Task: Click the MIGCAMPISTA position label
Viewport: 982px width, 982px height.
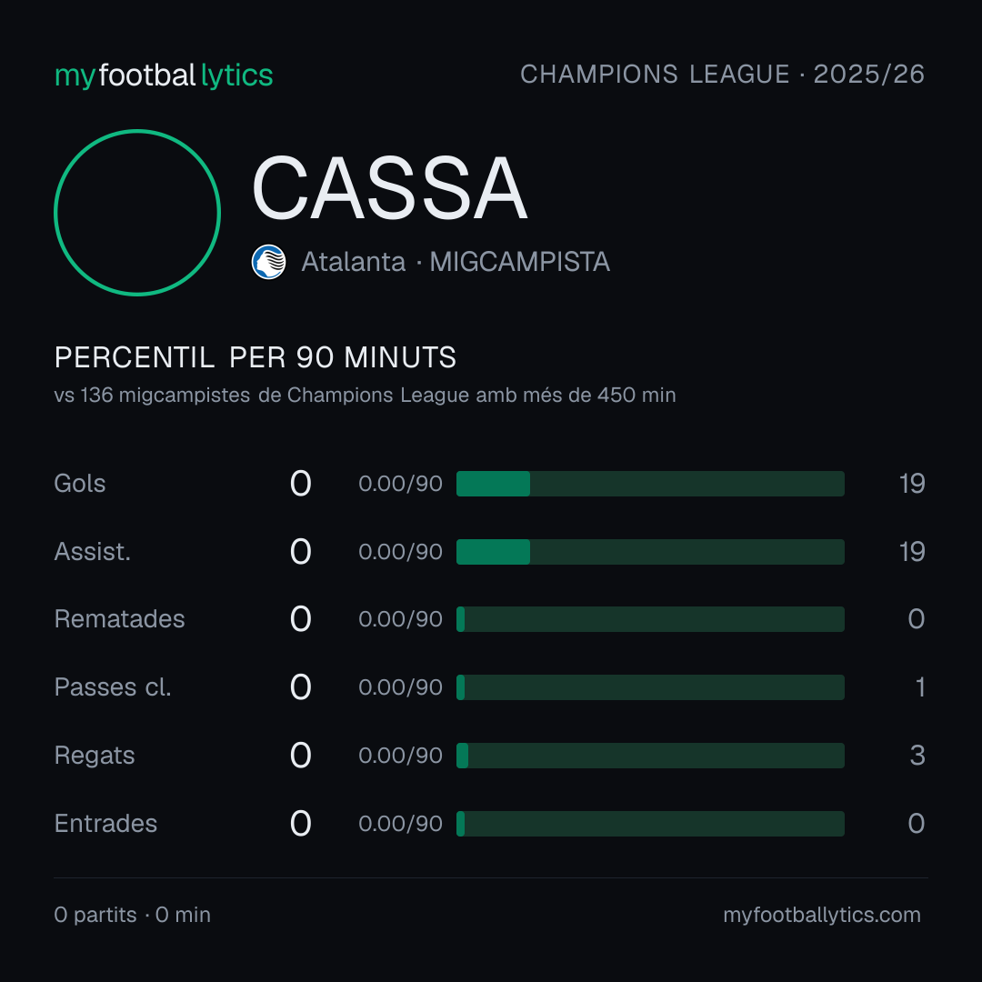Action: pos(520,262)
